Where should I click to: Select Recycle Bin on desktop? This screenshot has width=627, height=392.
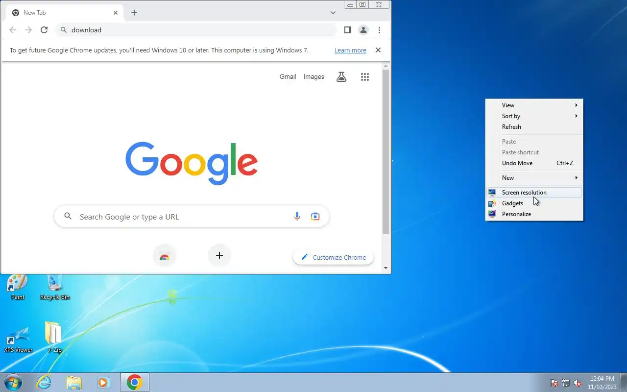click(x=55, y=287)
